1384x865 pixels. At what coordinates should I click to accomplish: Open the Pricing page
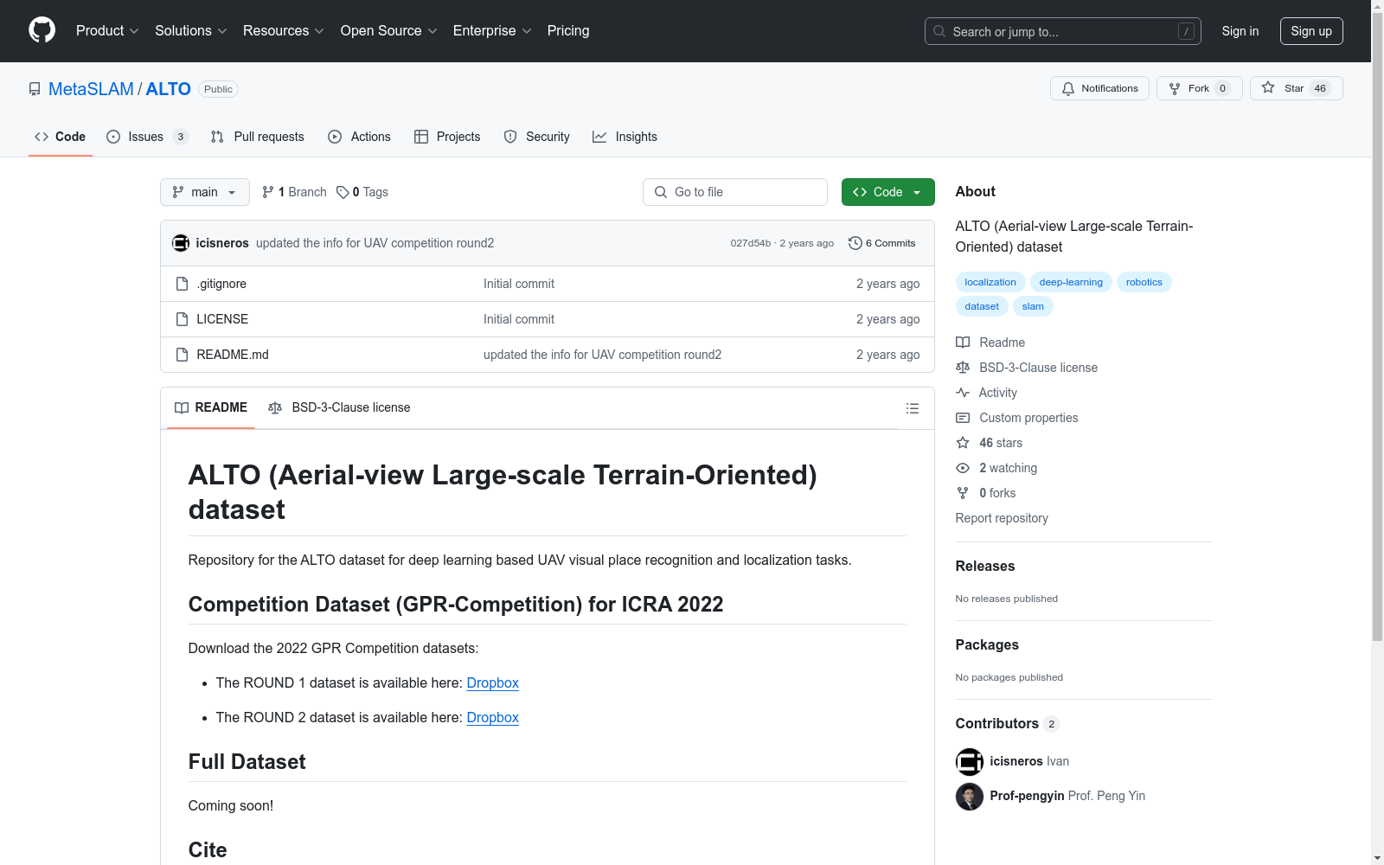click(568, 31)
